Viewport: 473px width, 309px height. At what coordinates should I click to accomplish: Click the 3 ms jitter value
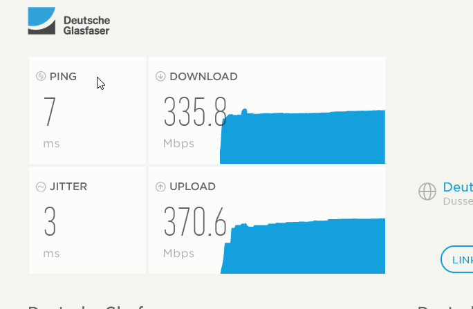50,221
